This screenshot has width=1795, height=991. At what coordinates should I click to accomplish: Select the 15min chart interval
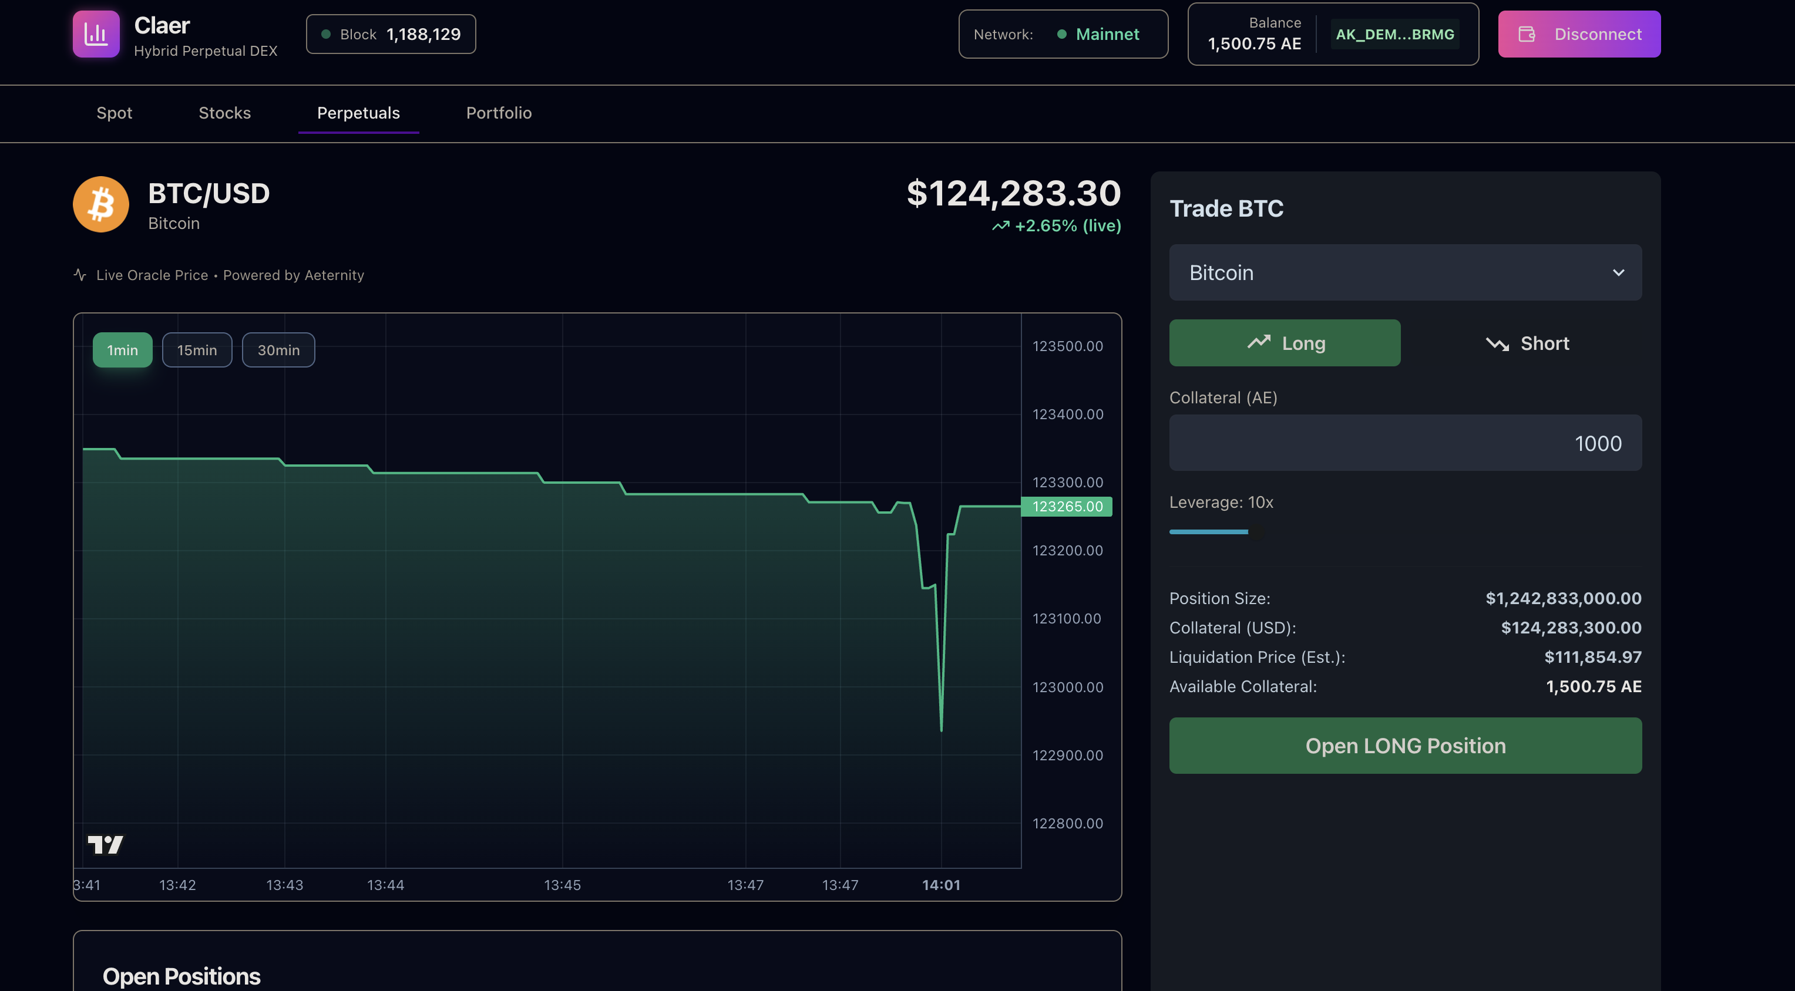[197, 350]
